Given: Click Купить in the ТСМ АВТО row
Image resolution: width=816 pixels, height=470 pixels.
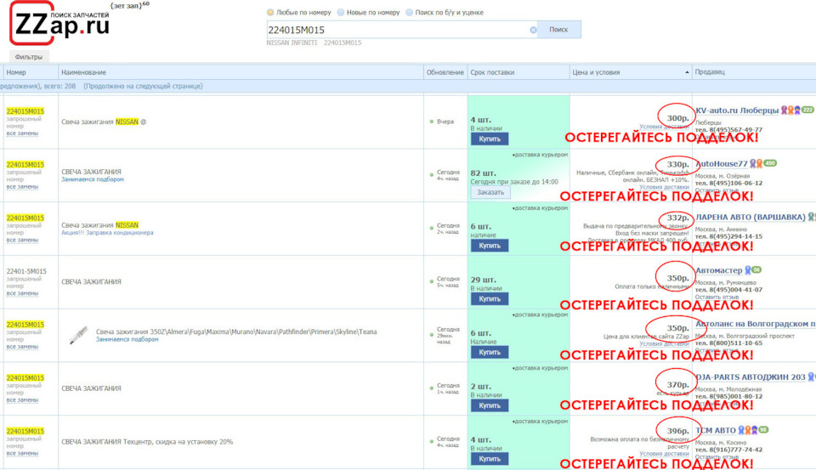Looking at the screenshot, I should (490, 459).
